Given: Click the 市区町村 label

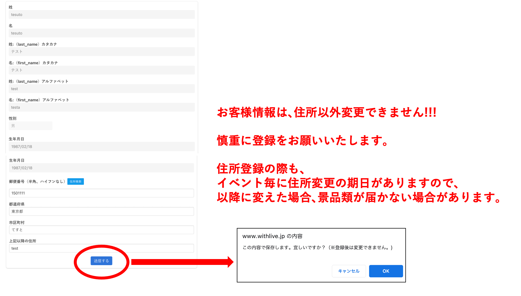Looking at the screenshot, I should point(17,222).
